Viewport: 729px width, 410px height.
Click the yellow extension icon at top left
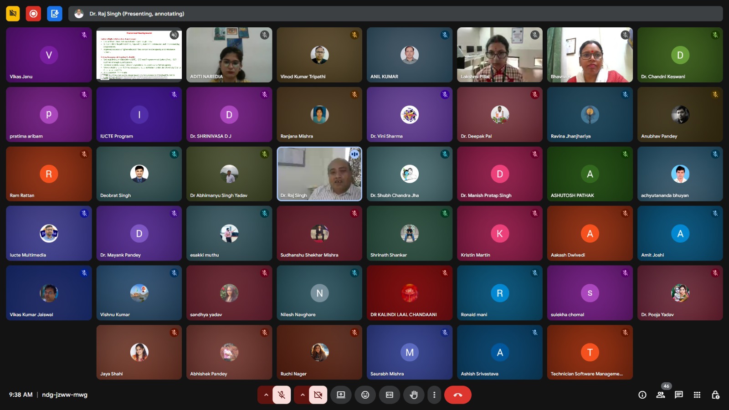tap(13, 14)
